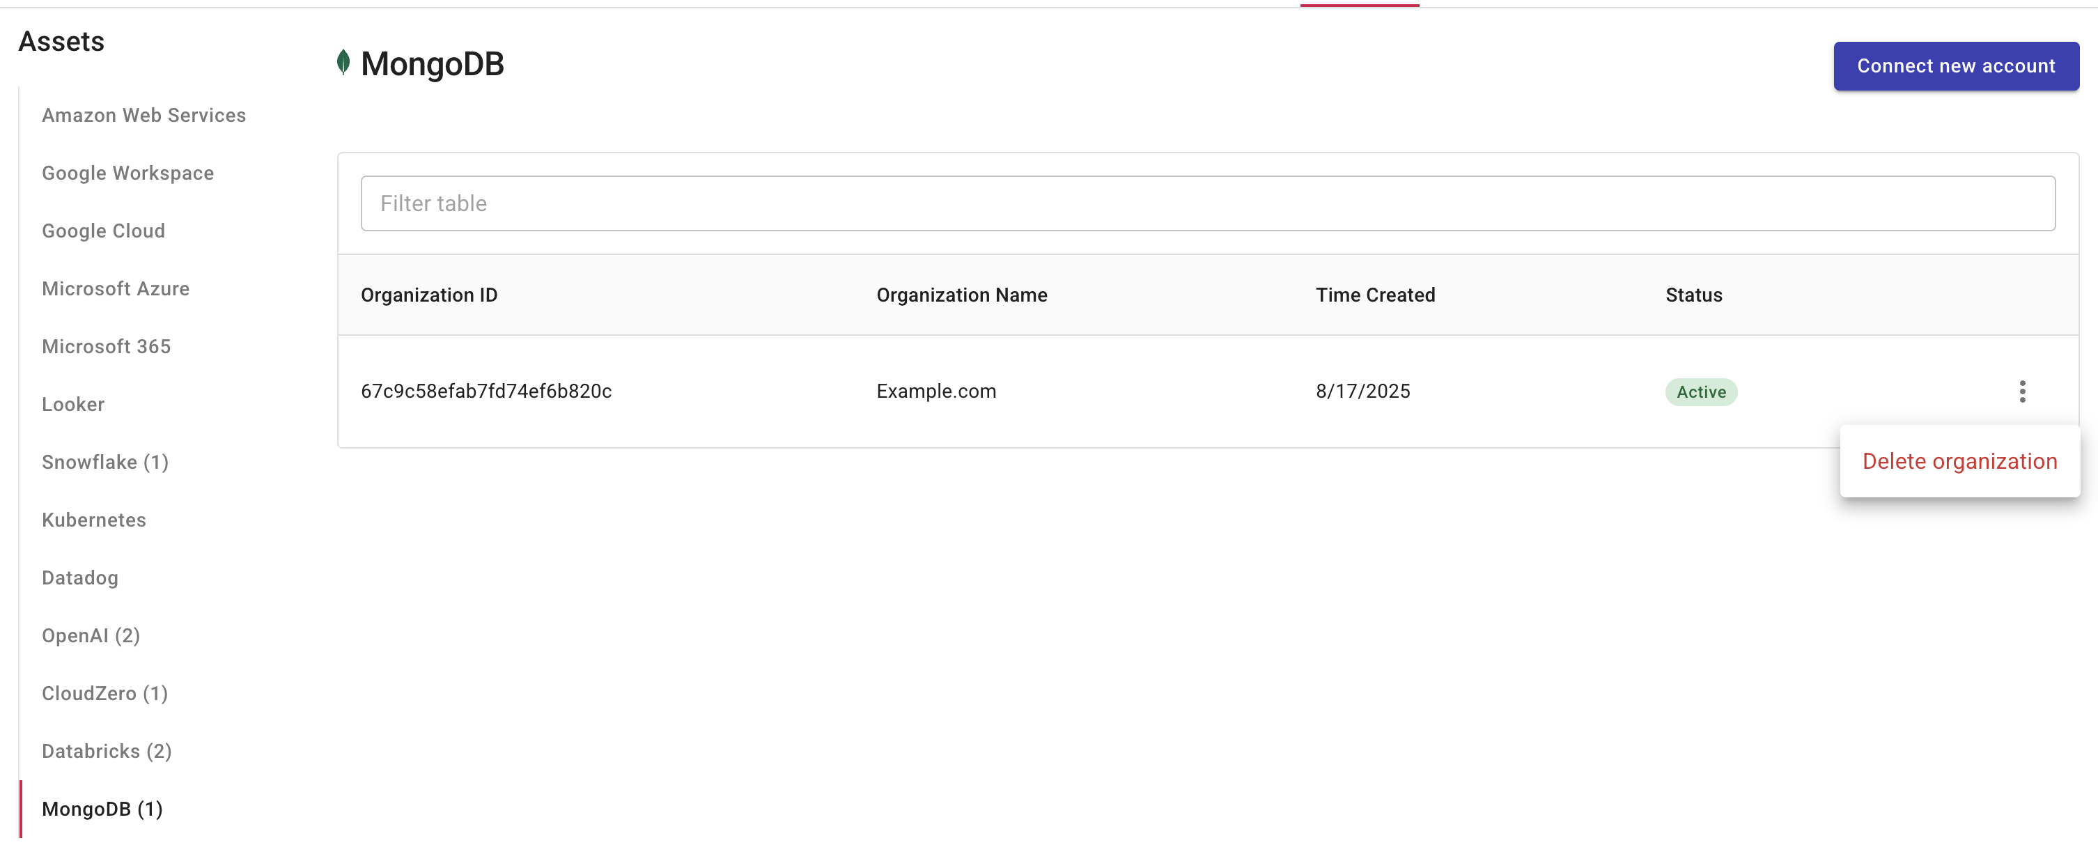
Task: Choose Delete organization from the menu
Action: pyautogui.click(x=1959, y=461)
